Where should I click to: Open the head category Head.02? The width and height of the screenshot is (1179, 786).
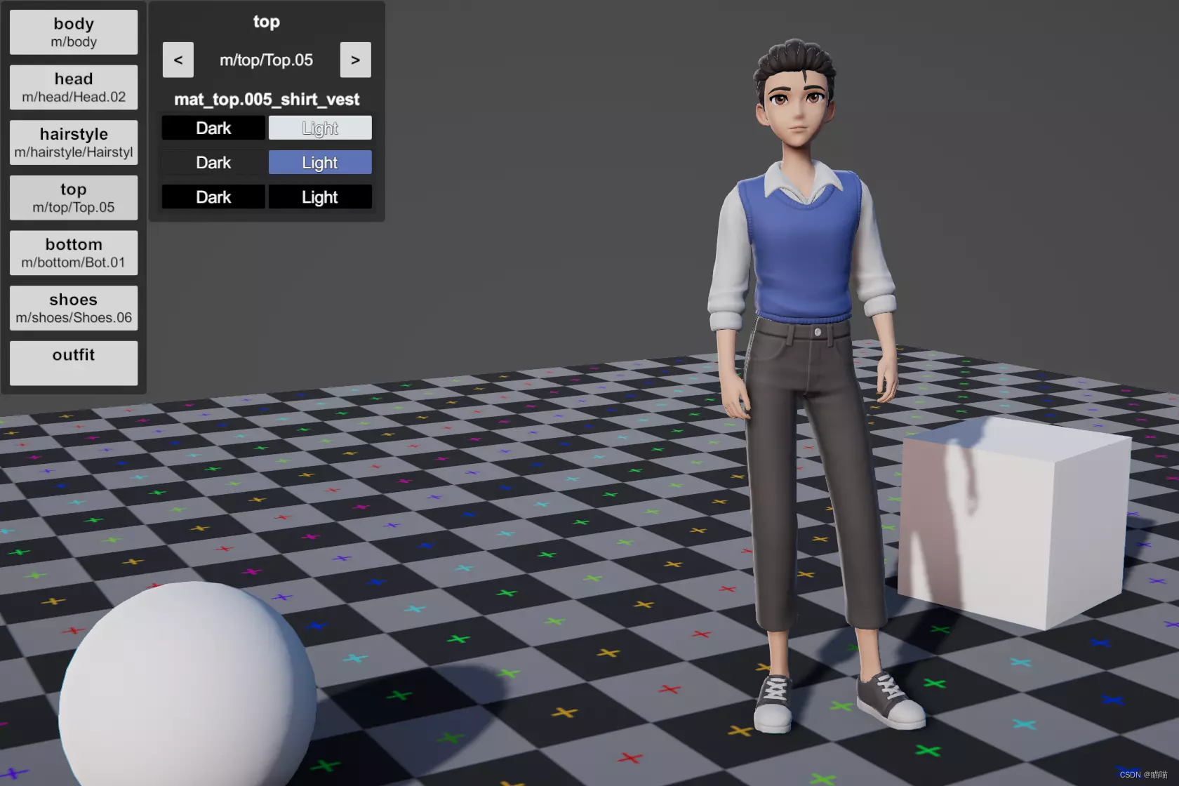(x=73, y=87)
